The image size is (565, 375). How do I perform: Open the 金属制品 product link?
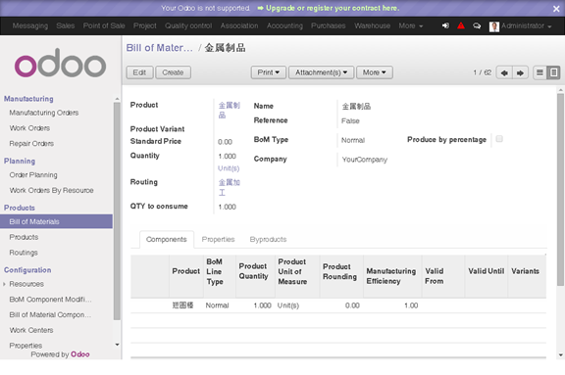pyautogui.click(x=229, y=110)
